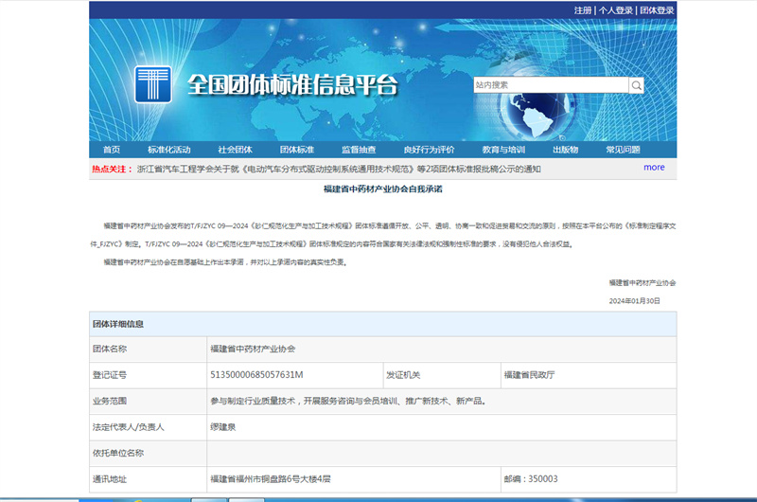Click the 热点关注 label

point(112,170)
